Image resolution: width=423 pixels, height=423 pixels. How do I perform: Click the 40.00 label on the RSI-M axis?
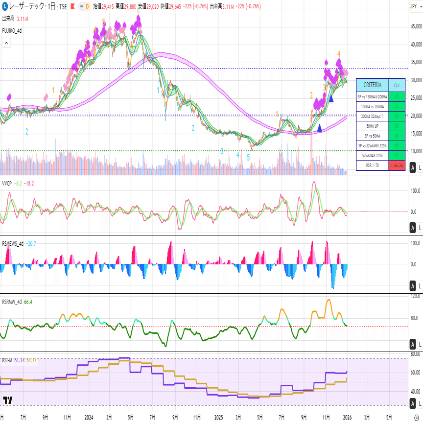pos(416,391)
